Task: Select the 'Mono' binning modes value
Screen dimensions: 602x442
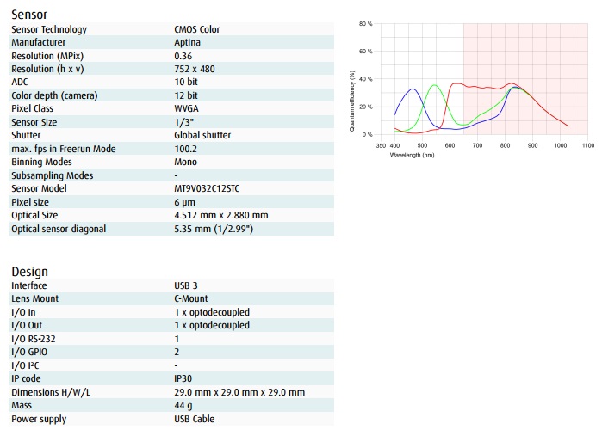Action: [185, 162]
